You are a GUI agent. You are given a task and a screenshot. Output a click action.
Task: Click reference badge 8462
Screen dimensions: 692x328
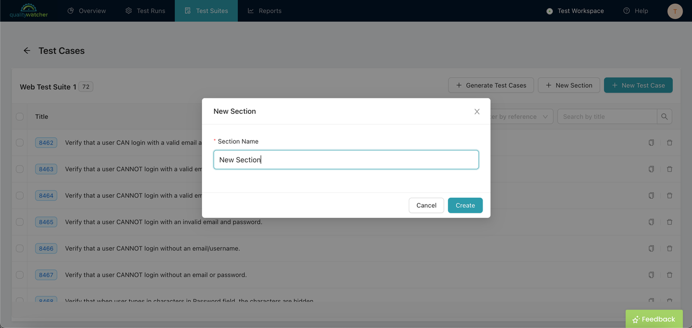pos(46,142)
